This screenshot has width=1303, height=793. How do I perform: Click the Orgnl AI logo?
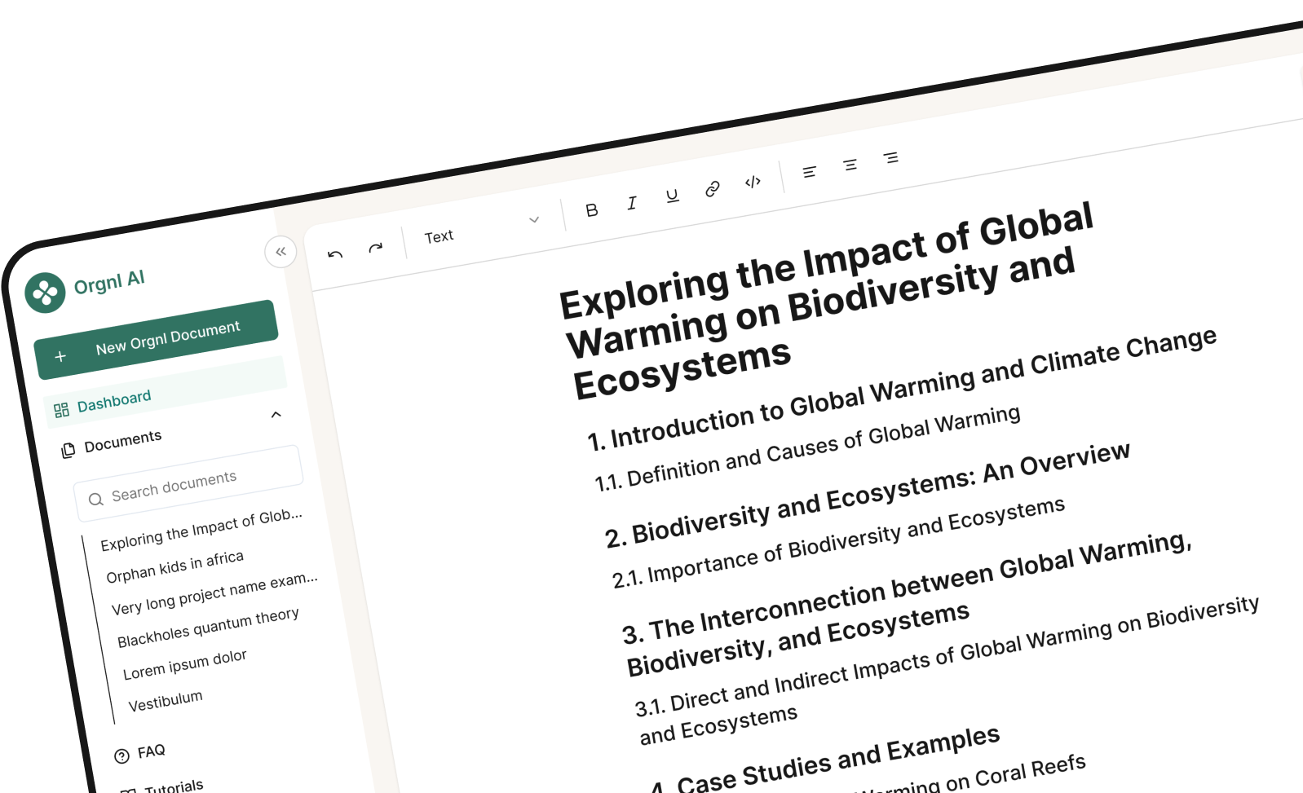[x=46, y=293]
